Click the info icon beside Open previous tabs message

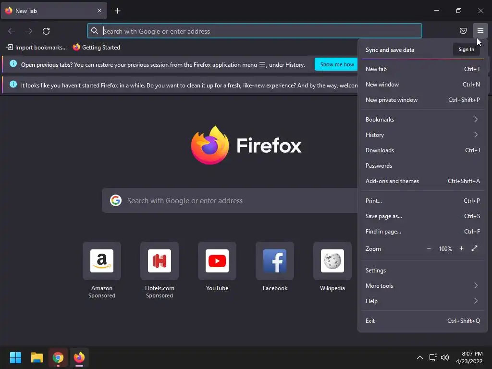coord(13,64)
